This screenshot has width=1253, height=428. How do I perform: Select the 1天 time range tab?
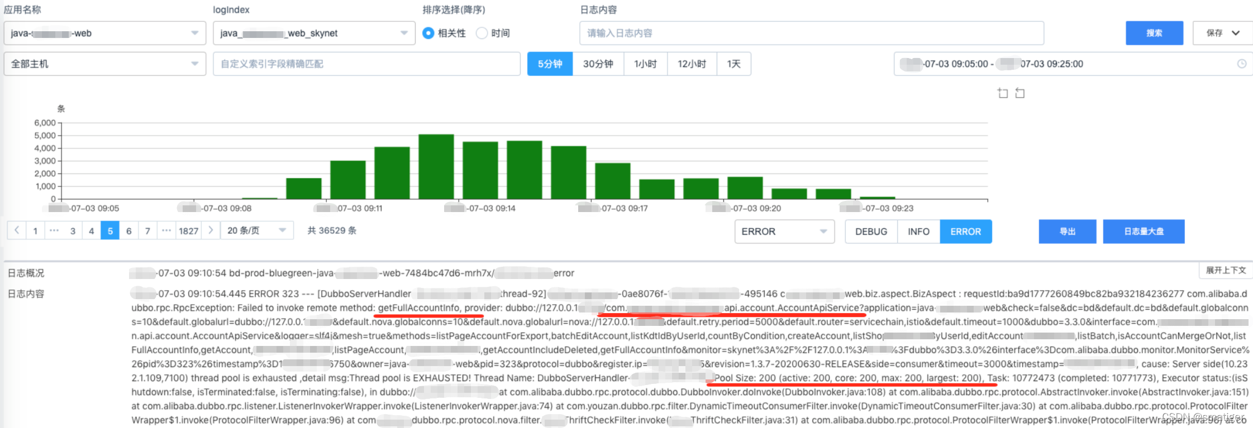pyautogui.click(x=734, y=64)
